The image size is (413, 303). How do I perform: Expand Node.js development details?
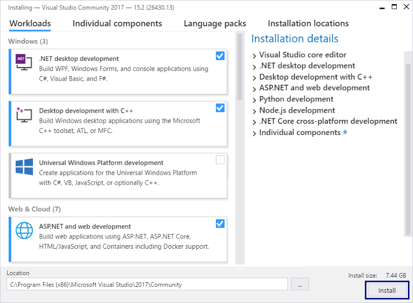(x=254, y=111)
